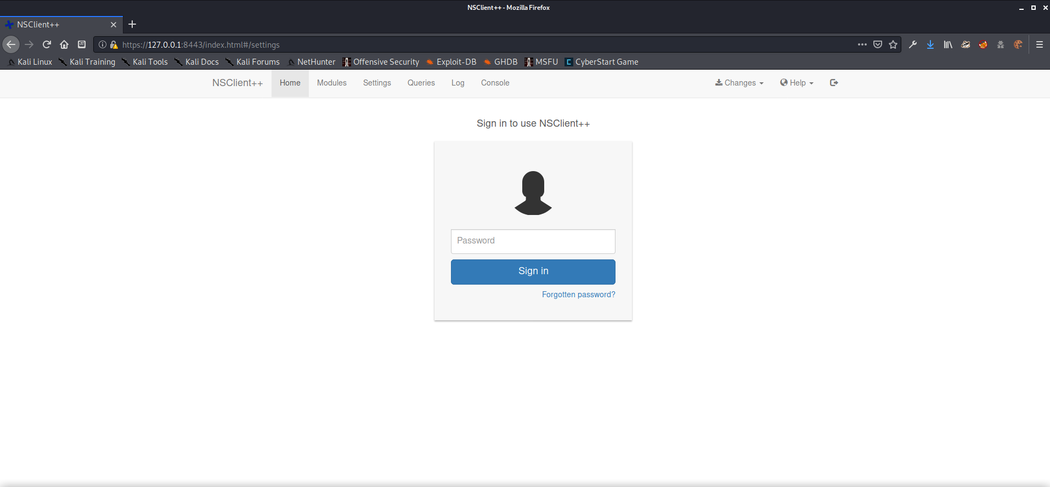1050x487 pixels.
Task: Click the back navigation arrow
Action: tap(11, 44)
